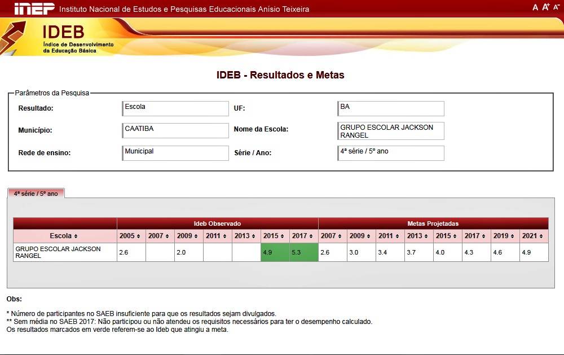Viewport: 564px width, 355px height.
Task: Click the INEP logo in the header
Action: tap(34, 8)
